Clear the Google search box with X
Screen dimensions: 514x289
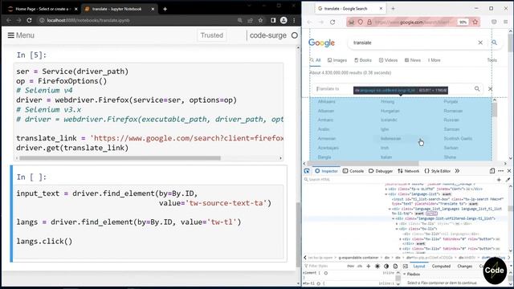click(x=480, y=43)
